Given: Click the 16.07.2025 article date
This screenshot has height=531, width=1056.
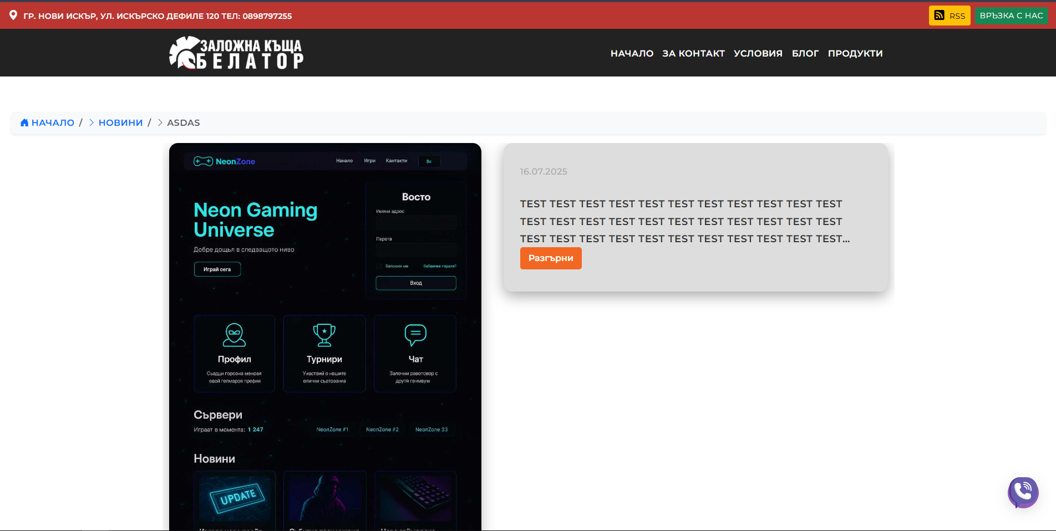Looking at the screenshot, I should 543,172.
